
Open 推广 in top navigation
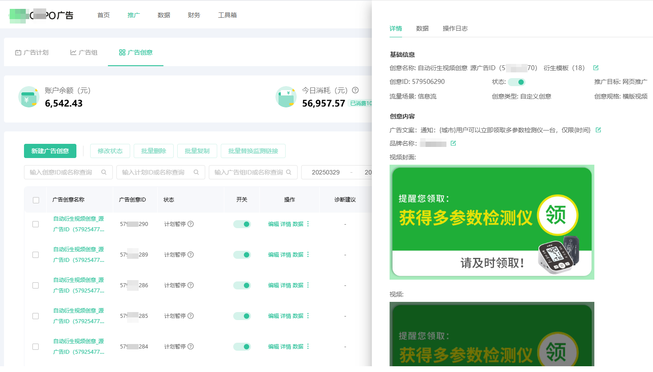pyautogui.click(x=134, y=15)
